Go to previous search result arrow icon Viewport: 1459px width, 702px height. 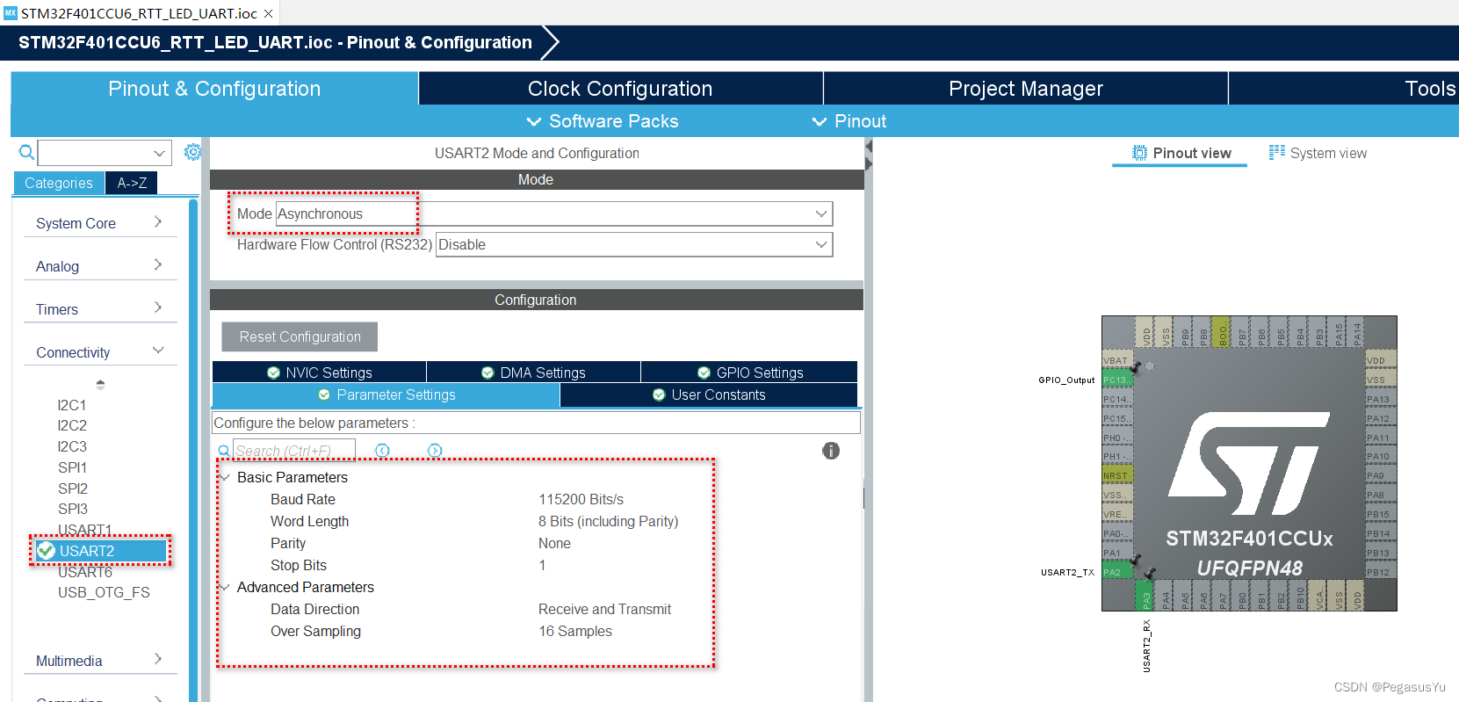382,450
